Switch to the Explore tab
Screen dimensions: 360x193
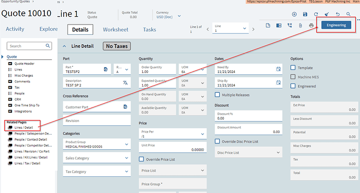[x=49, y=29]
